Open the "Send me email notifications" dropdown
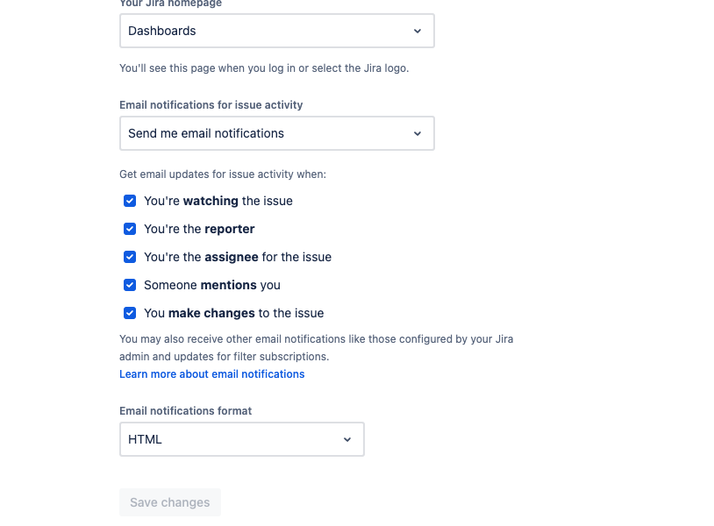 point(276,133)
